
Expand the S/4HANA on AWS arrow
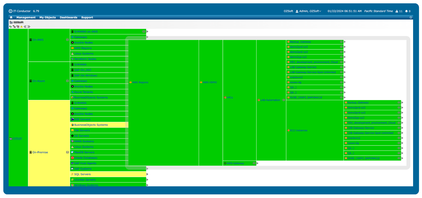point(147,32)
